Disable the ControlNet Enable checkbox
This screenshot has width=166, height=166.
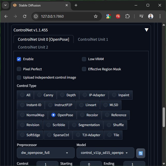[19, 59]
